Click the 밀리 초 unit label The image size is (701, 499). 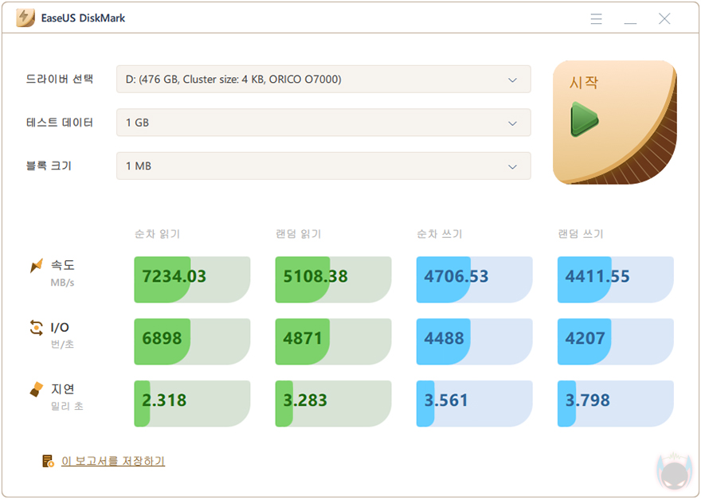67,406
